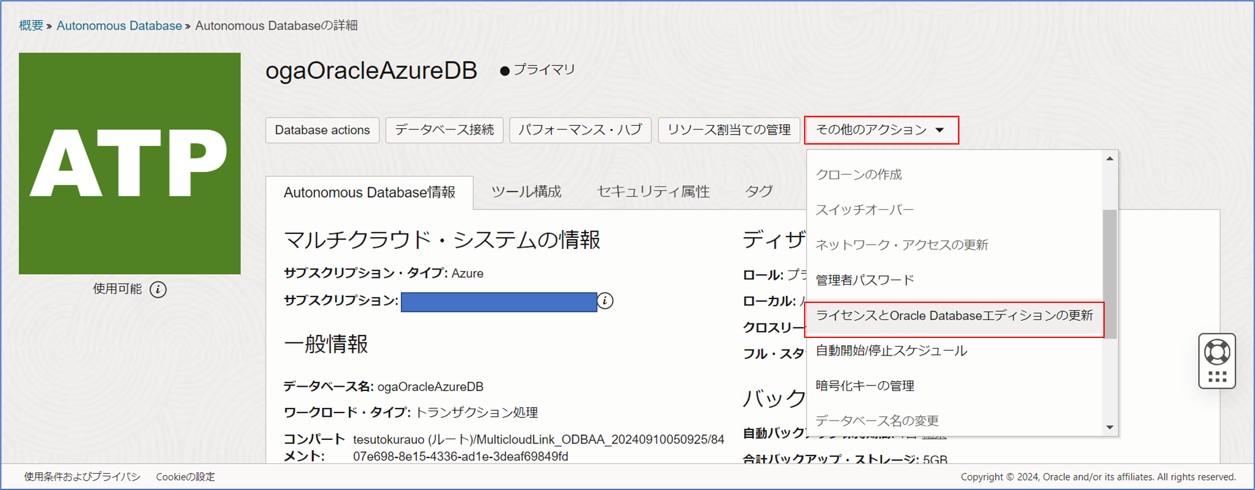
Task: Click the 一般情報 section heading
Action: pyautogui.click(x=326, y=344)
